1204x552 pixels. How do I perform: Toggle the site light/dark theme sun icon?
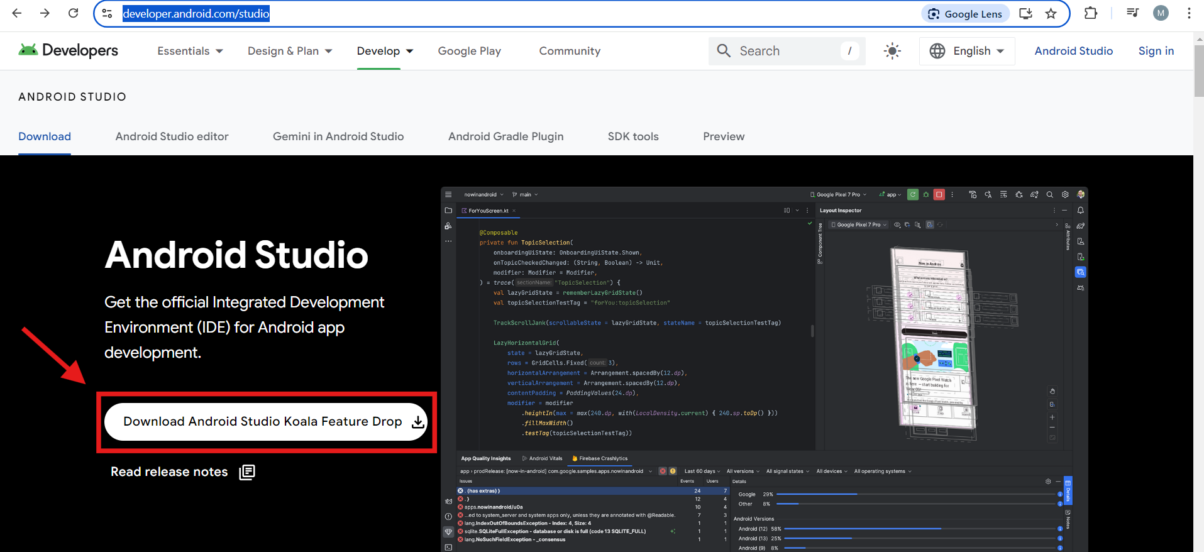892,51
